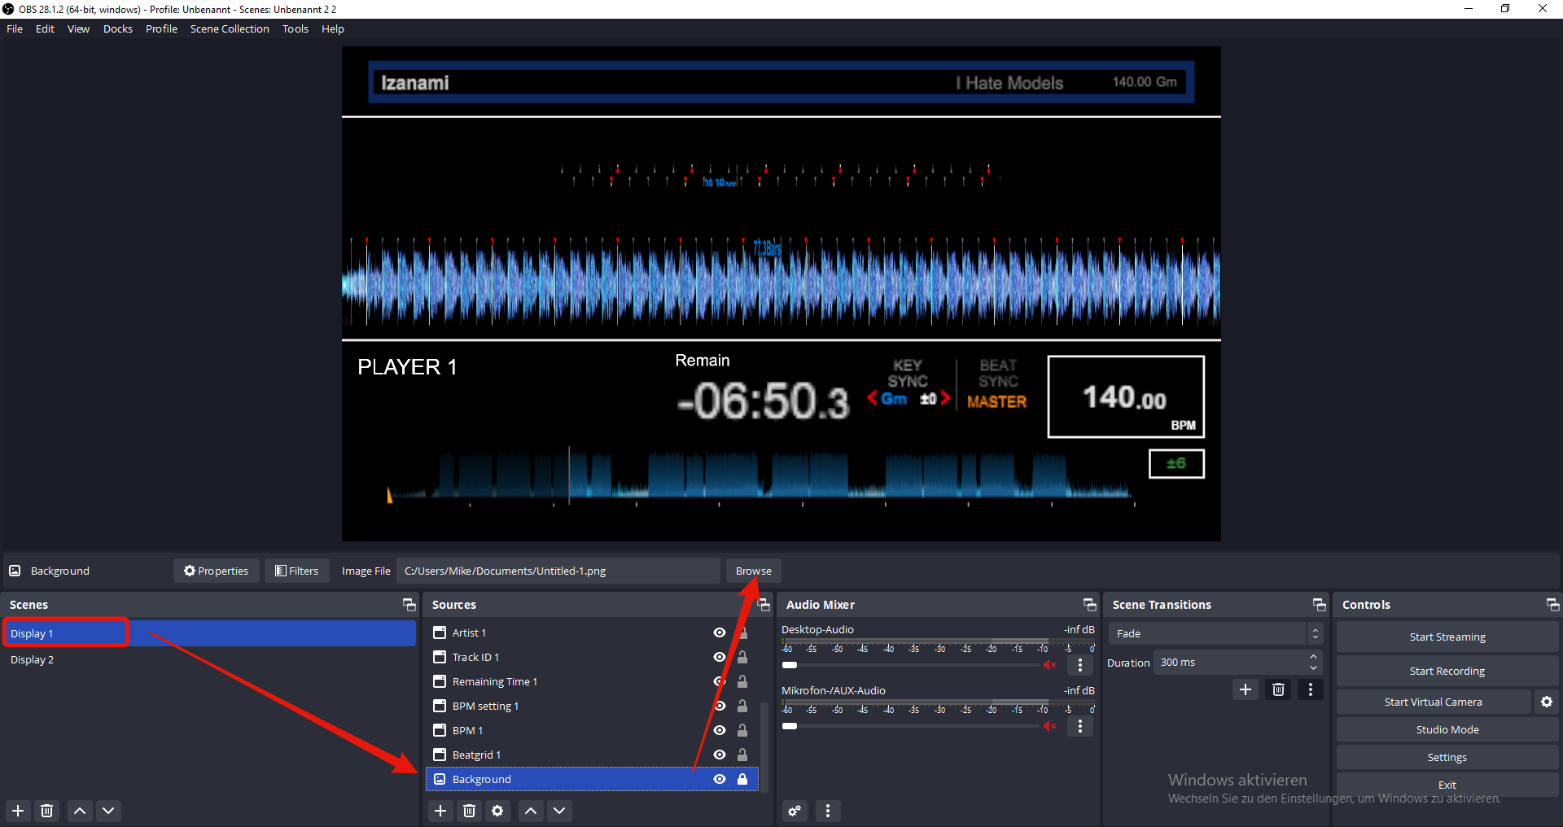Add a new scene with the plus icon

[18, 811]
